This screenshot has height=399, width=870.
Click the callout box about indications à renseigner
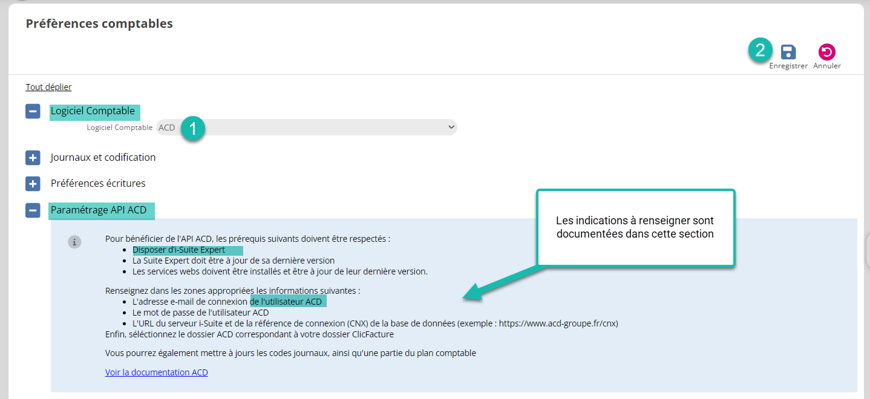coord(635,228)
